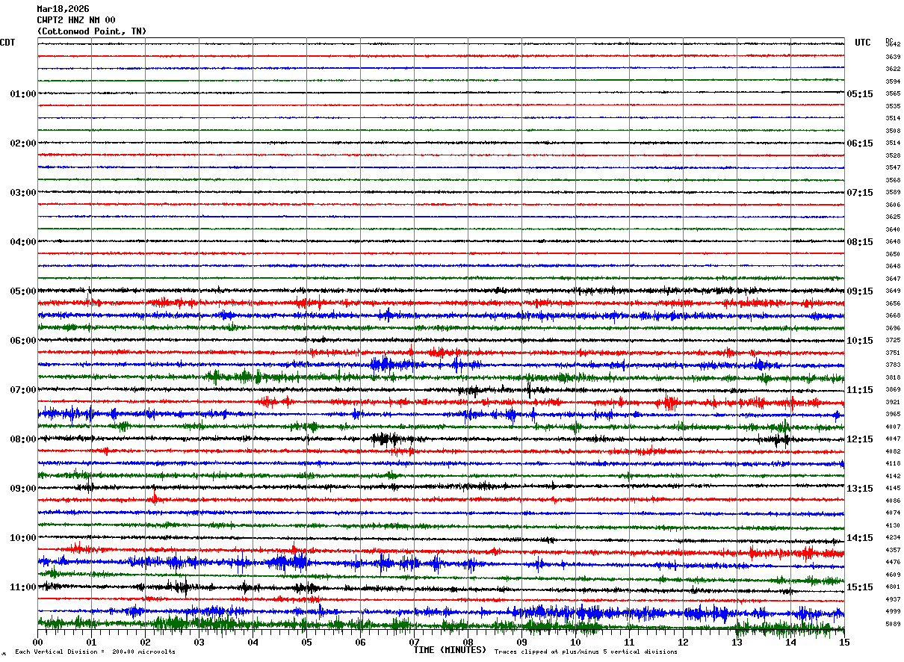
Task: Click the DC offset value '3508'
Action: coord(893,131)
